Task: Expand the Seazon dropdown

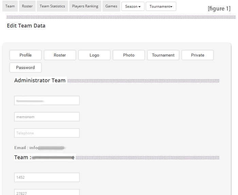Action: click(x=133, y=6)
